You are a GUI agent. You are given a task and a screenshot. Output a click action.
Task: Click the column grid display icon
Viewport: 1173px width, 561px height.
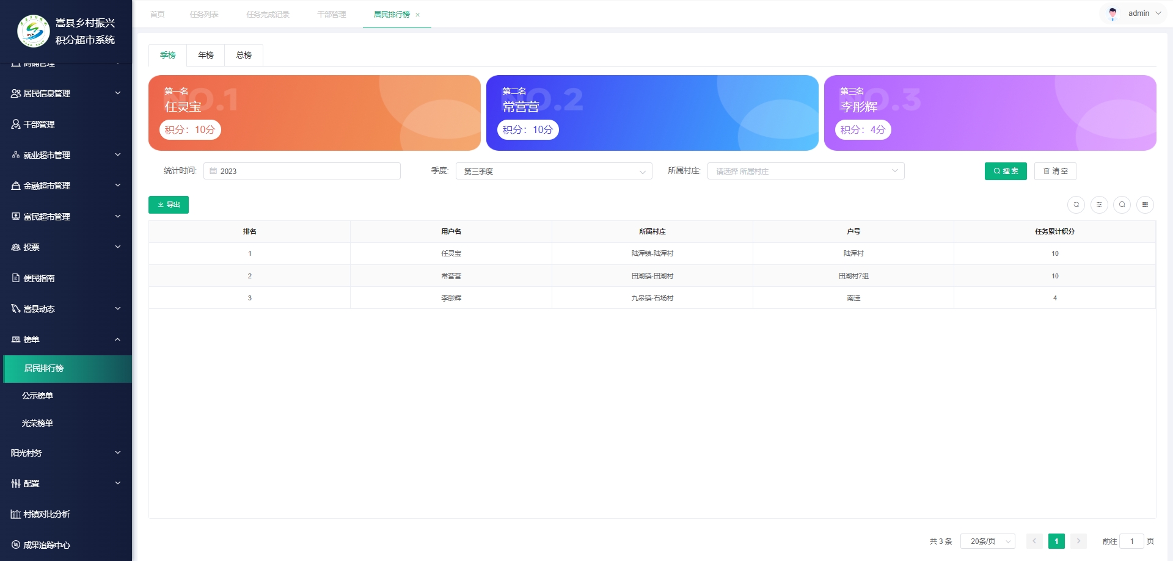[x=1145, y=204]
